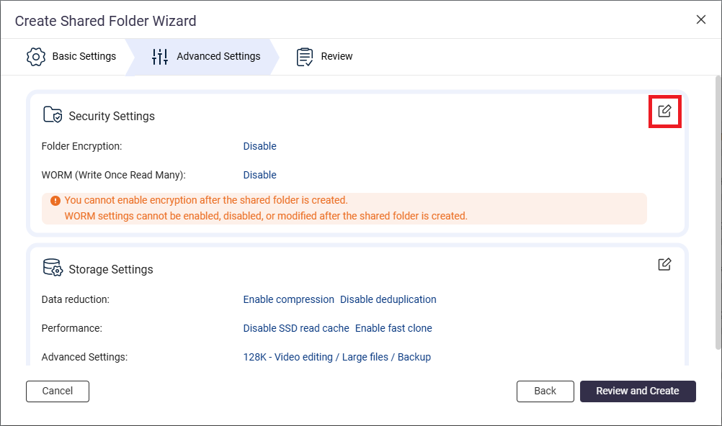Click the 128K Video editing setting value
The image size is (722, 426).
337,357
